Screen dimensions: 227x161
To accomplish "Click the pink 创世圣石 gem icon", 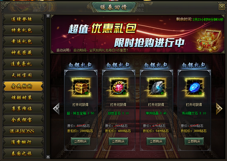I will [x=118, y=87].
